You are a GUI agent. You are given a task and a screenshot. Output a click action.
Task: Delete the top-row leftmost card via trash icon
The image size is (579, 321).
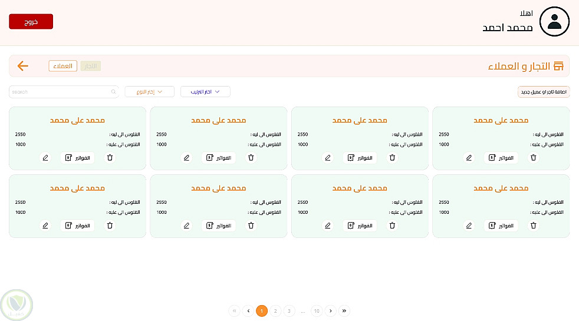tap(110, 158)
